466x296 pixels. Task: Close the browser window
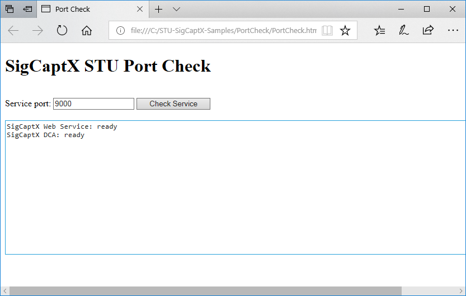coord(453,9)
